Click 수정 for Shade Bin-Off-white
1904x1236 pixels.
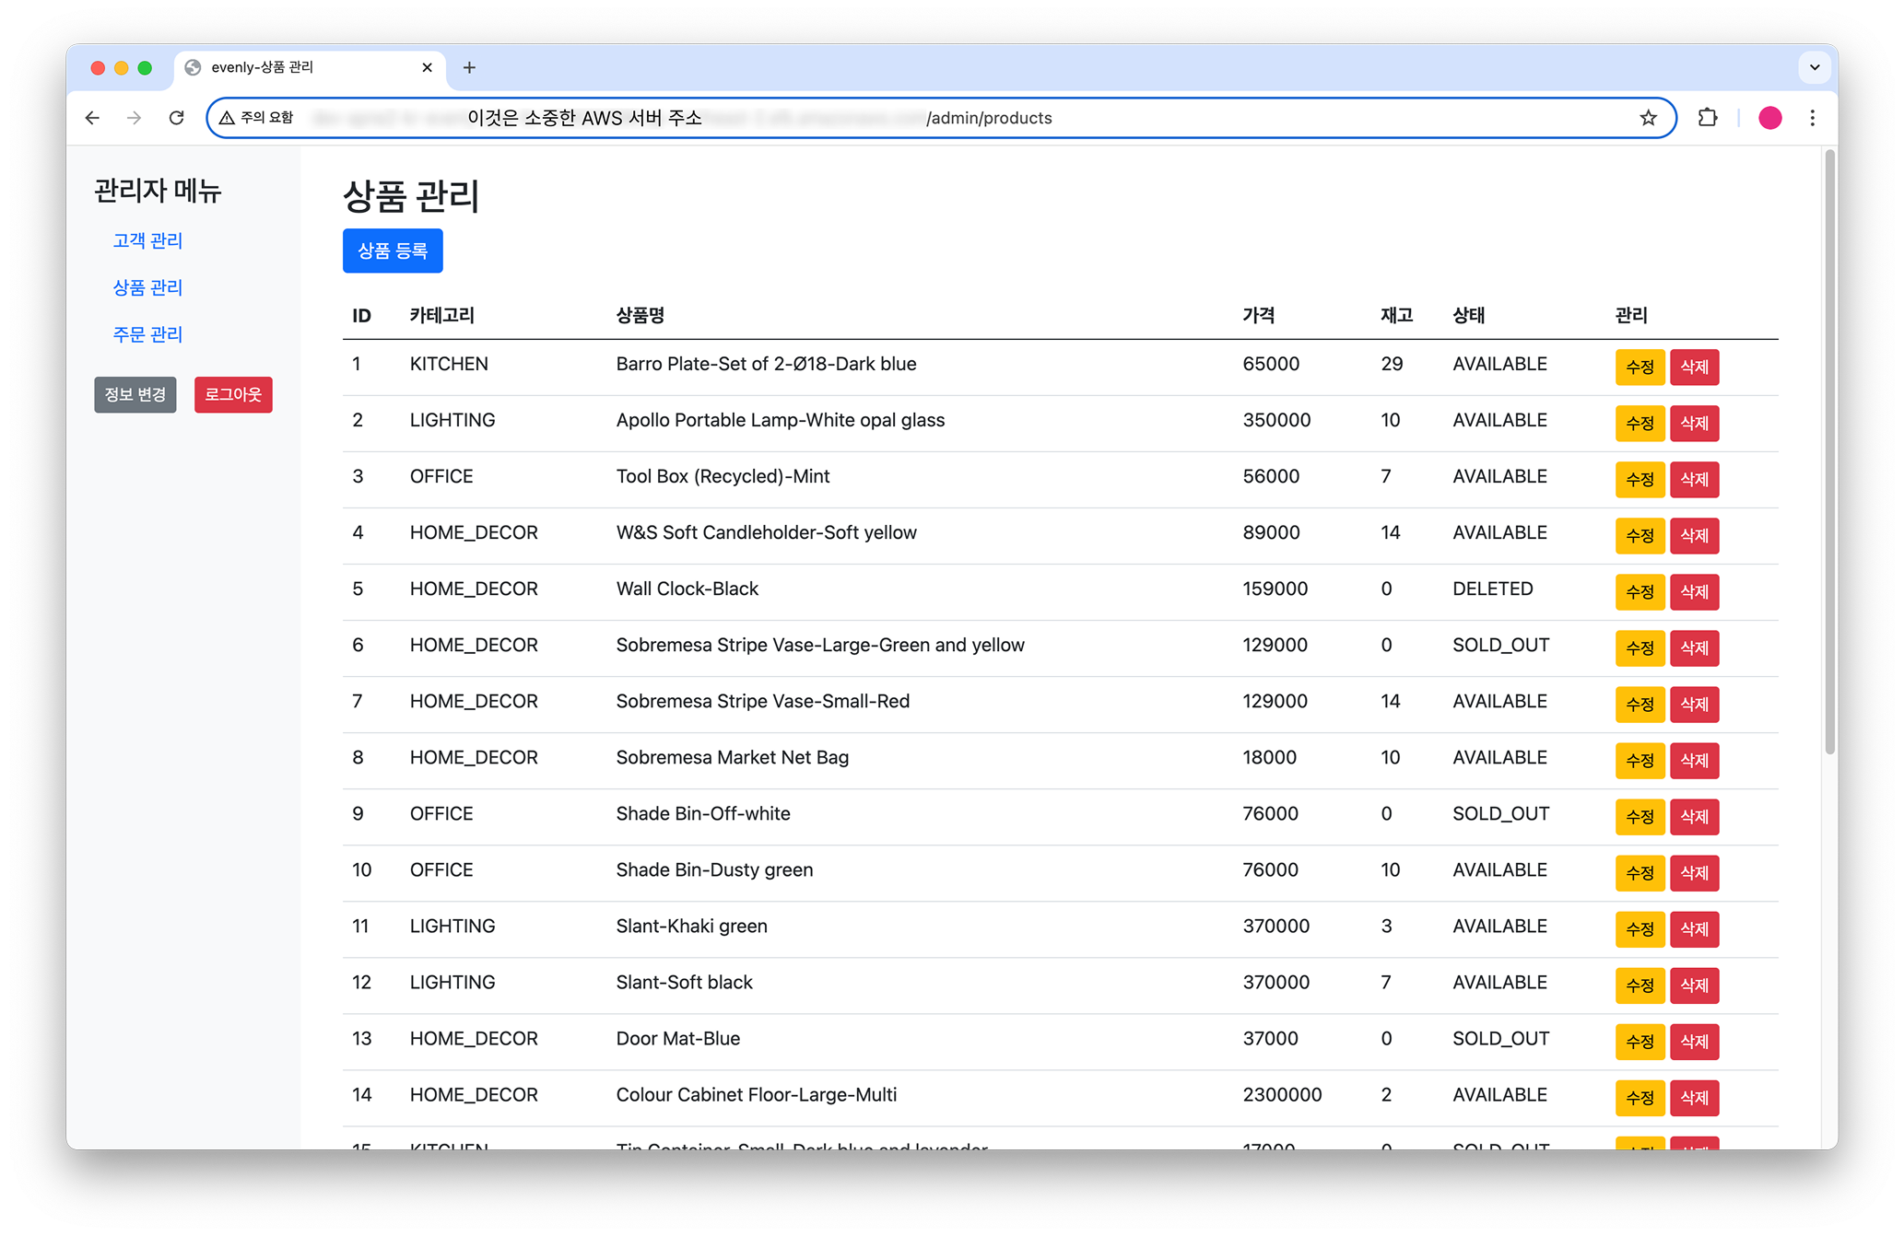(x=1640, y=816)
